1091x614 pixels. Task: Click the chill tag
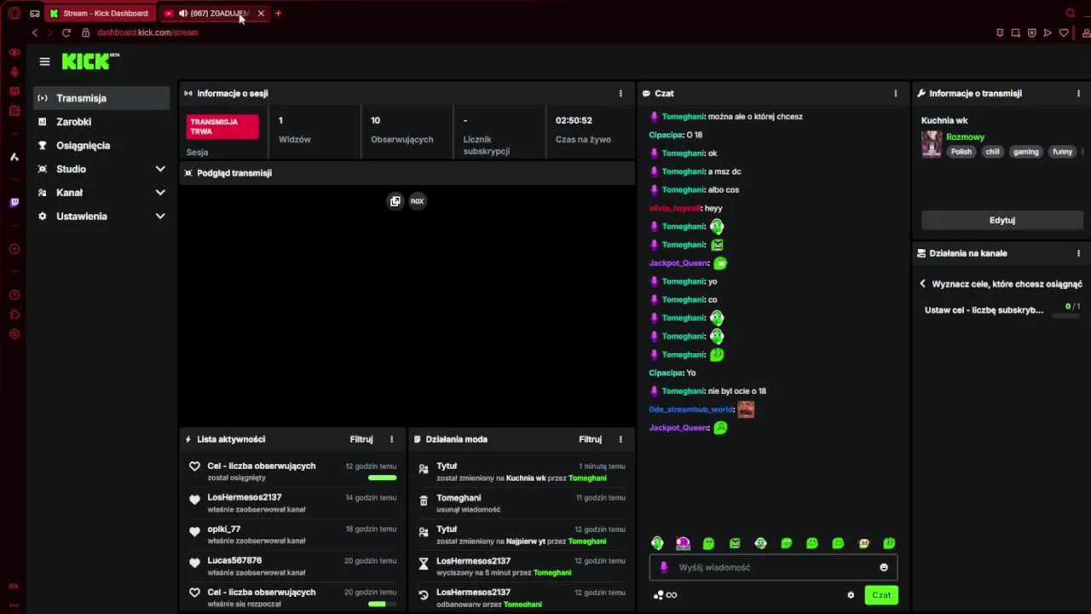point(992,152)
